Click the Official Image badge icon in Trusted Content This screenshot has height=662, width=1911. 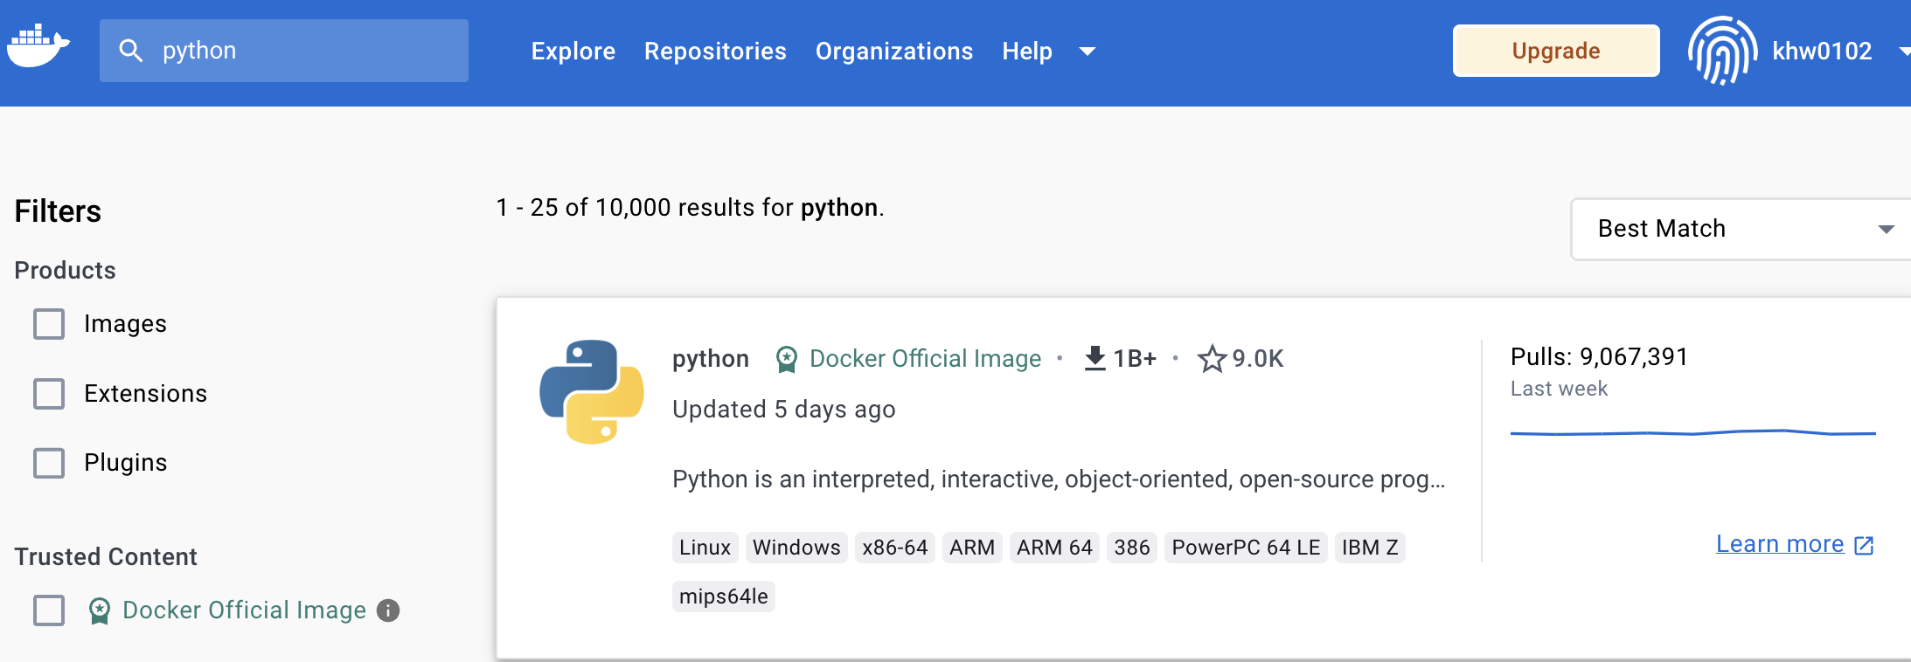100,610
